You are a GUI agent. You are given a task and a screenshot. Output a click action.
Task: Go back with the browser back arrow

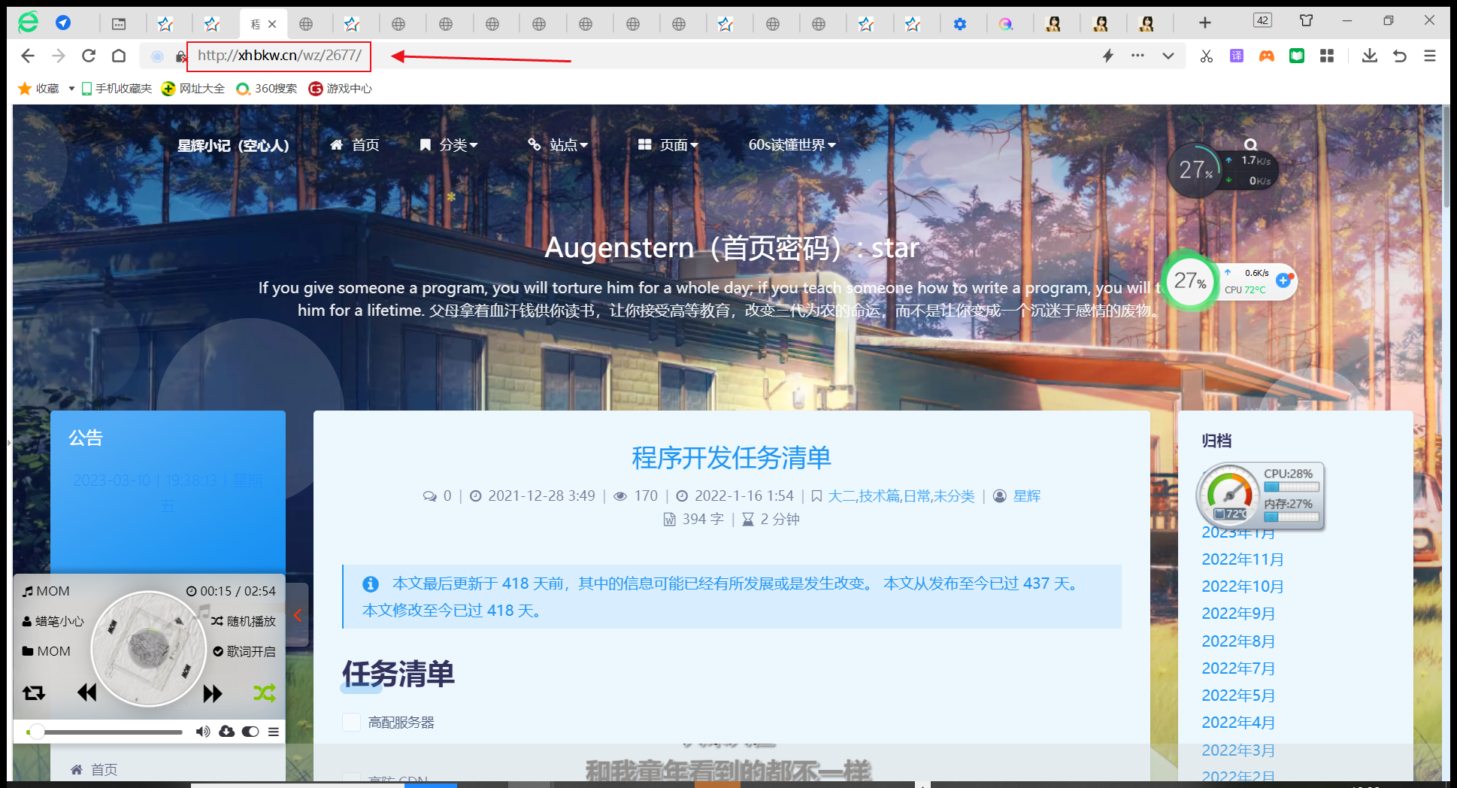click(28, 56)
